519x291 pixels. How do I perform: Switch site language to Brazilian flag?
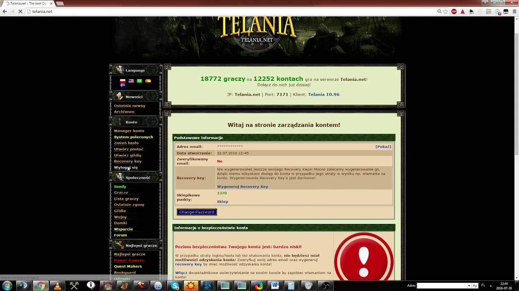tap(139, 81)
